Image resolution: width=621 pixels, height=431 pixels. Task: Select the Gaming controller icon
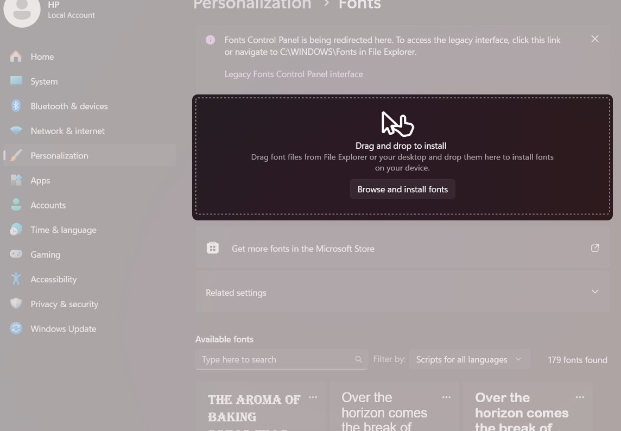[16, 255]
